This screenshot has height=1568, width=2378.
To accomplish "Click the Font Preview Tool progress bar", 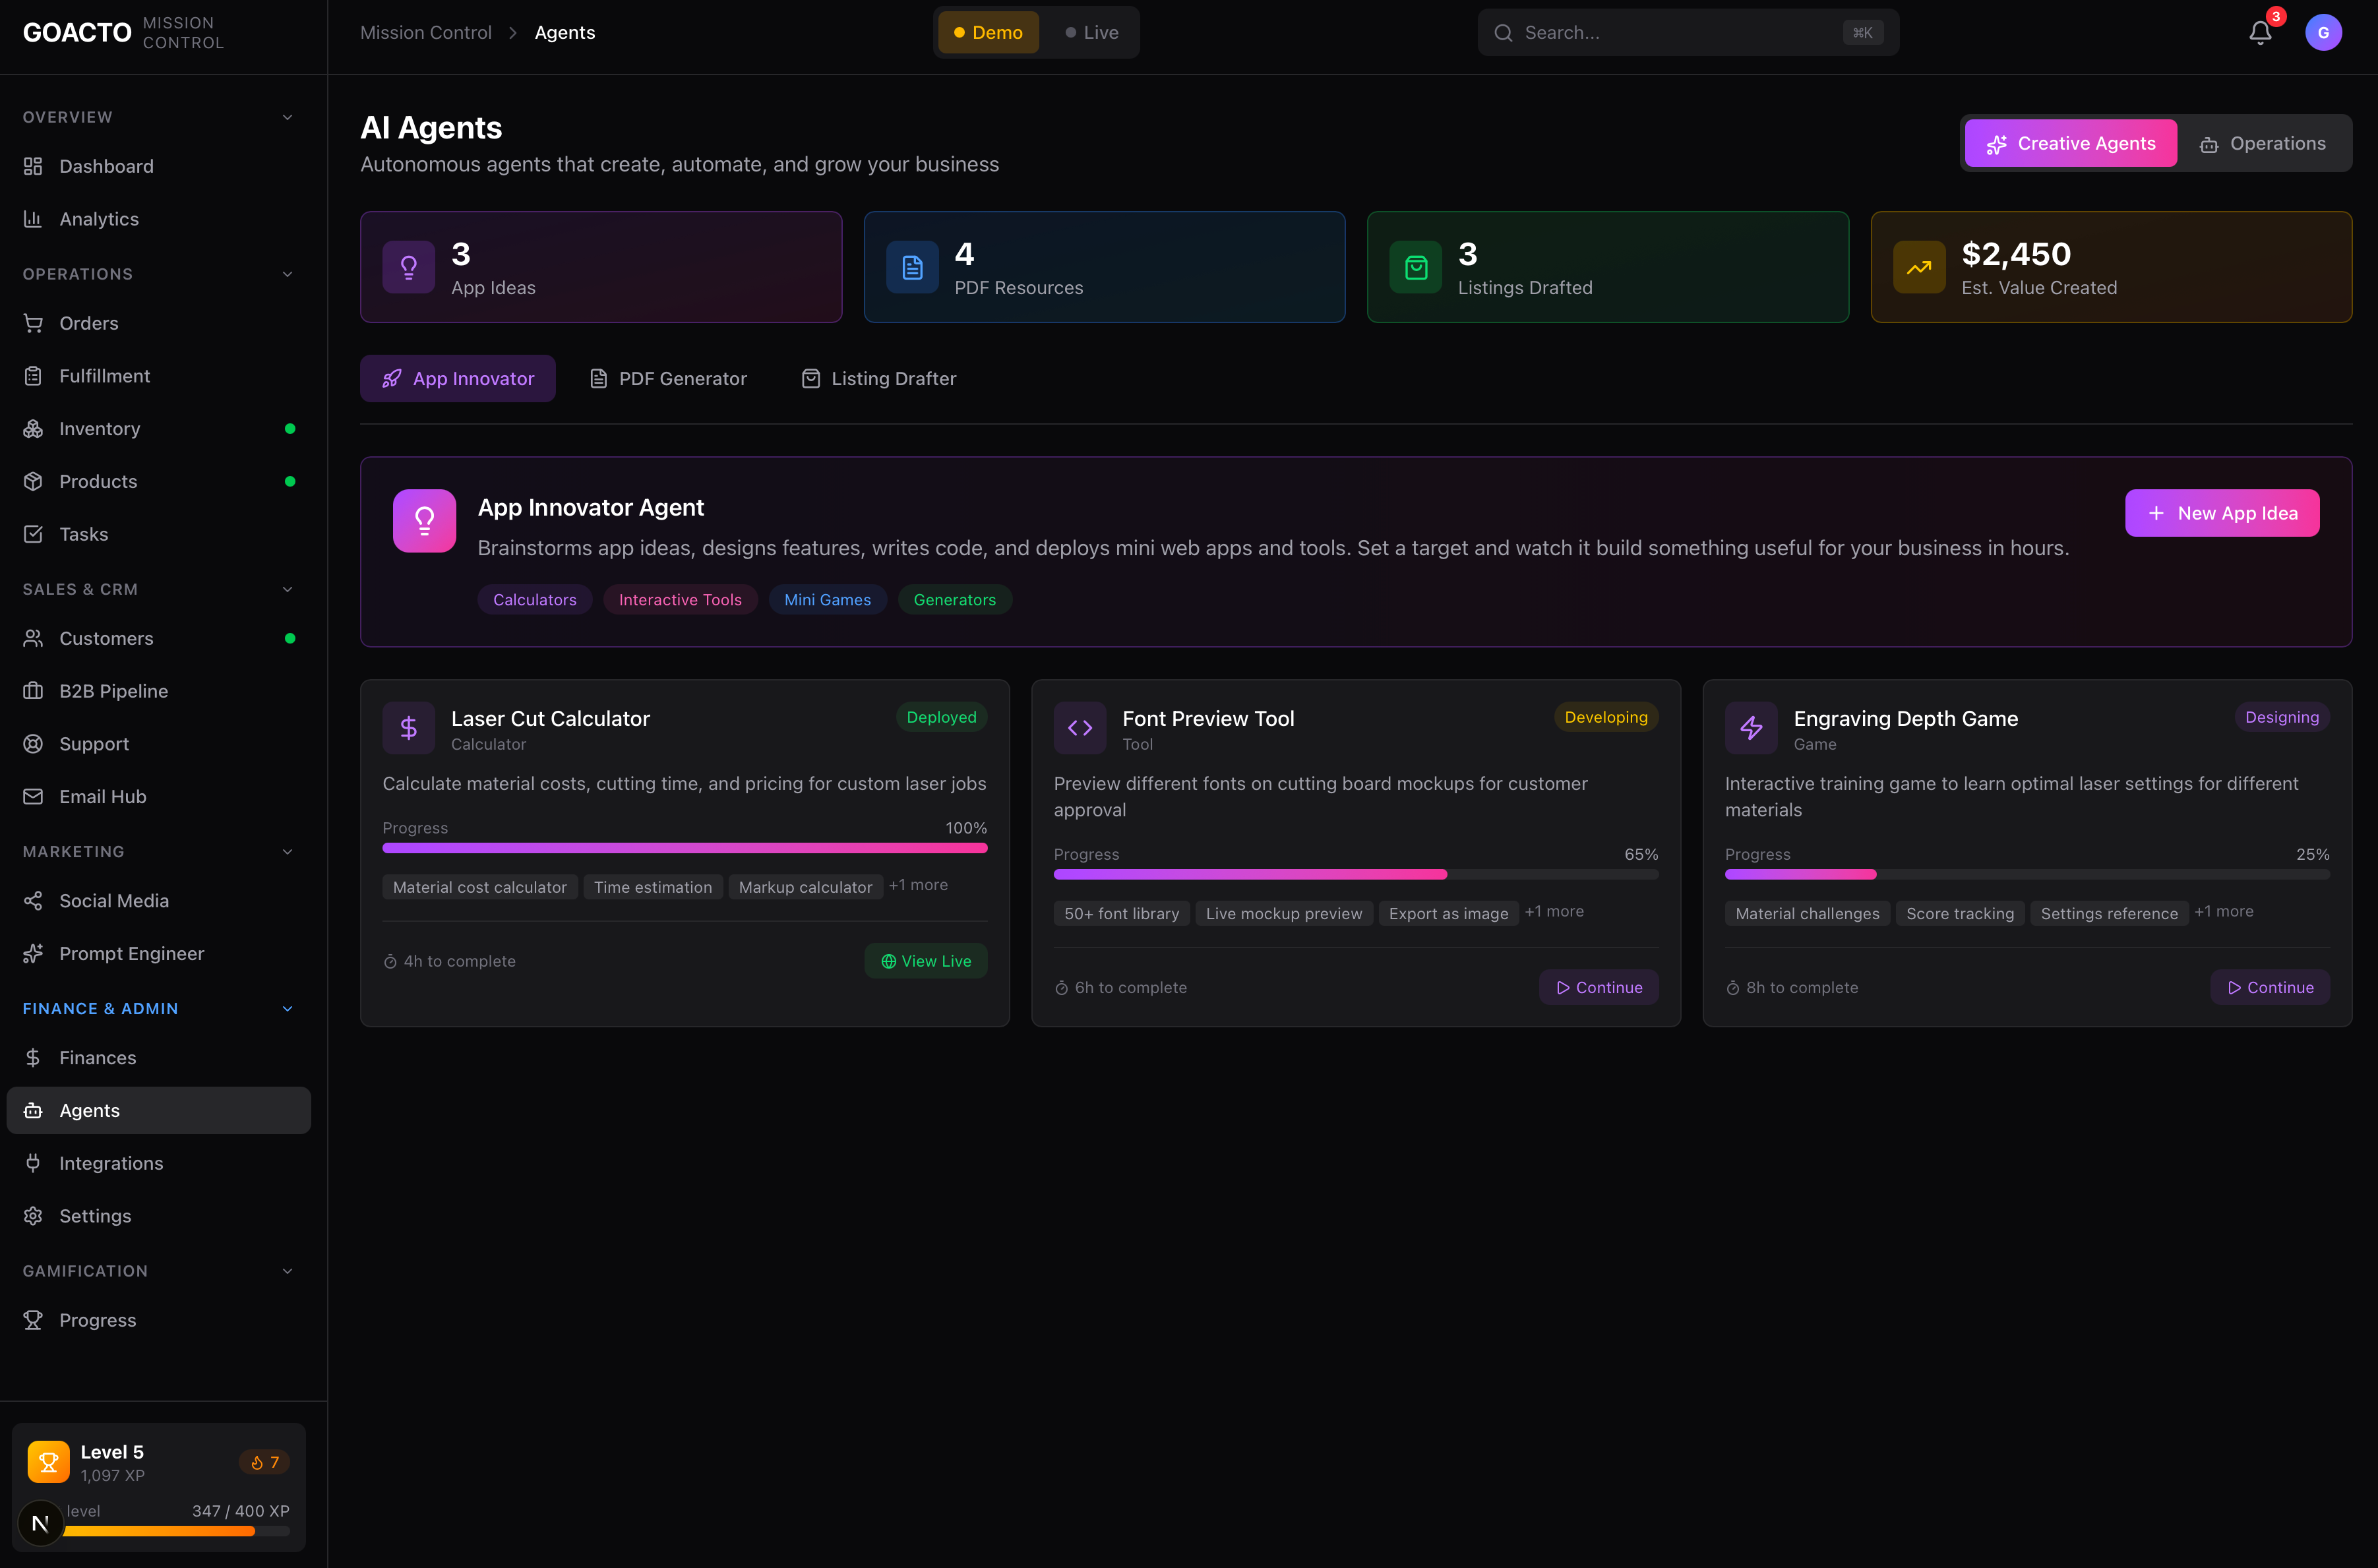I will click(1355, 874).
